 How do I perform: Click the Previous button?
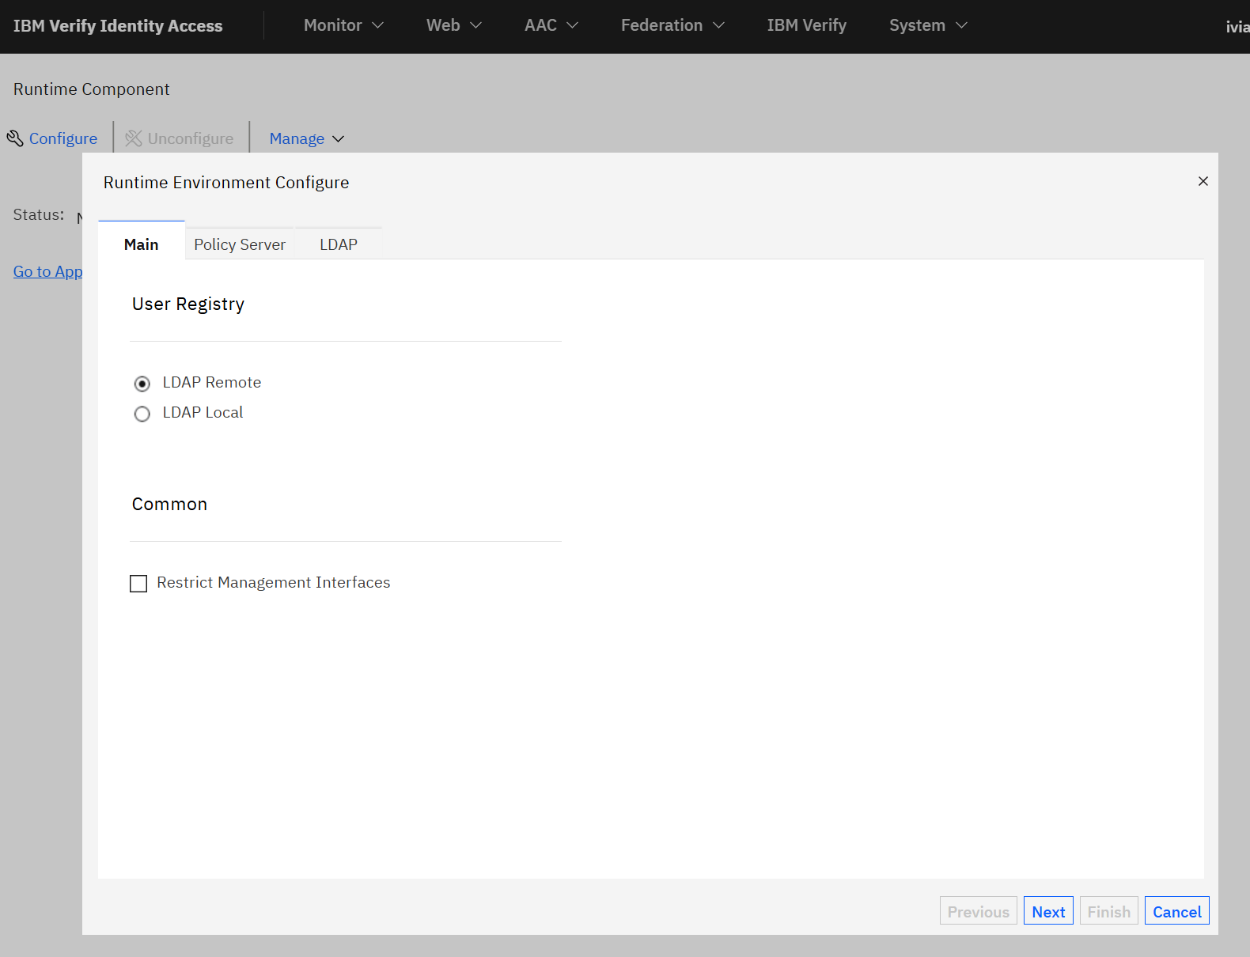(978, 911)
